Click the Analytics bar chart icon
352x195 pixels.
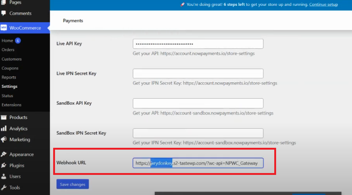pos(4,128)
